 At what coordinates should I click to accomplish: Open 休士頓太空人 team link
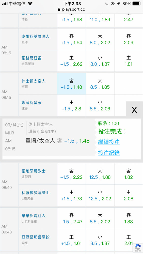click(x=34, y=81)
